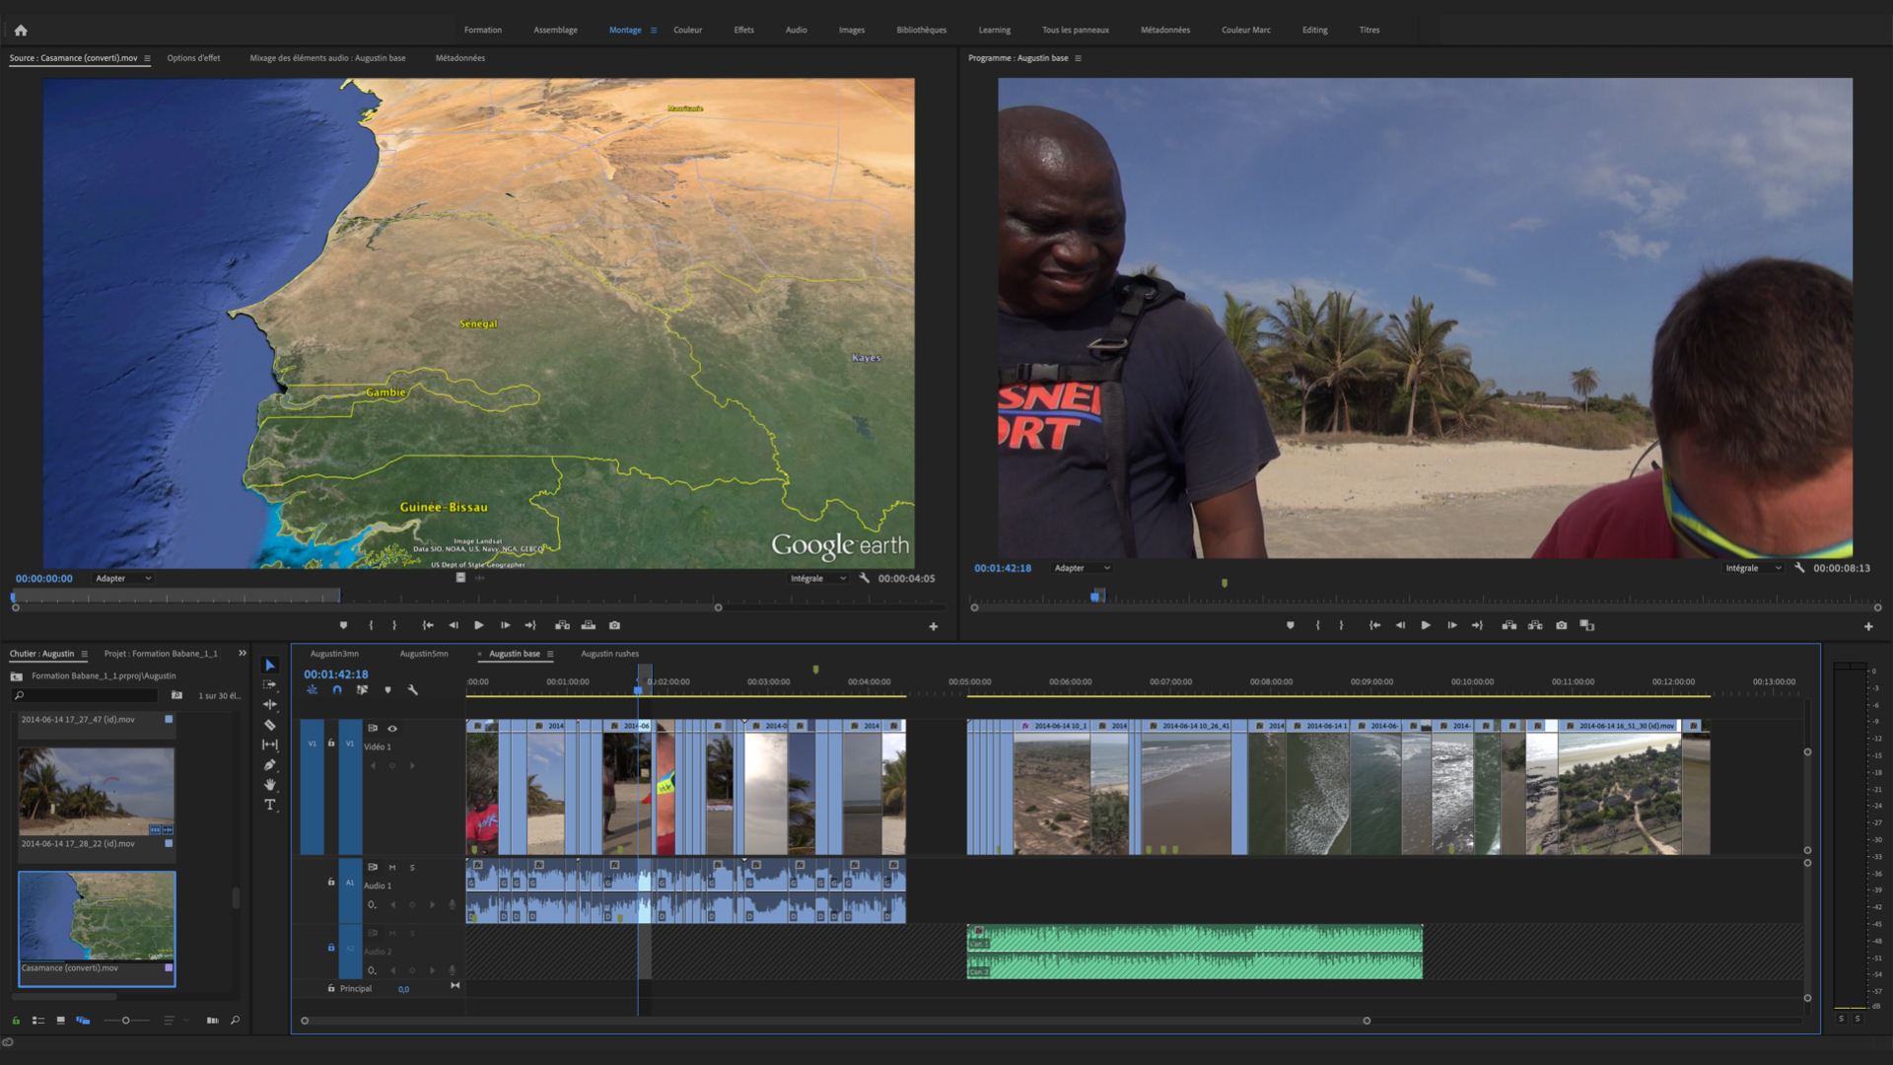Click the Home icon
The height and width of the screenshot is (1065, 1893).
(x=21, y=30)
